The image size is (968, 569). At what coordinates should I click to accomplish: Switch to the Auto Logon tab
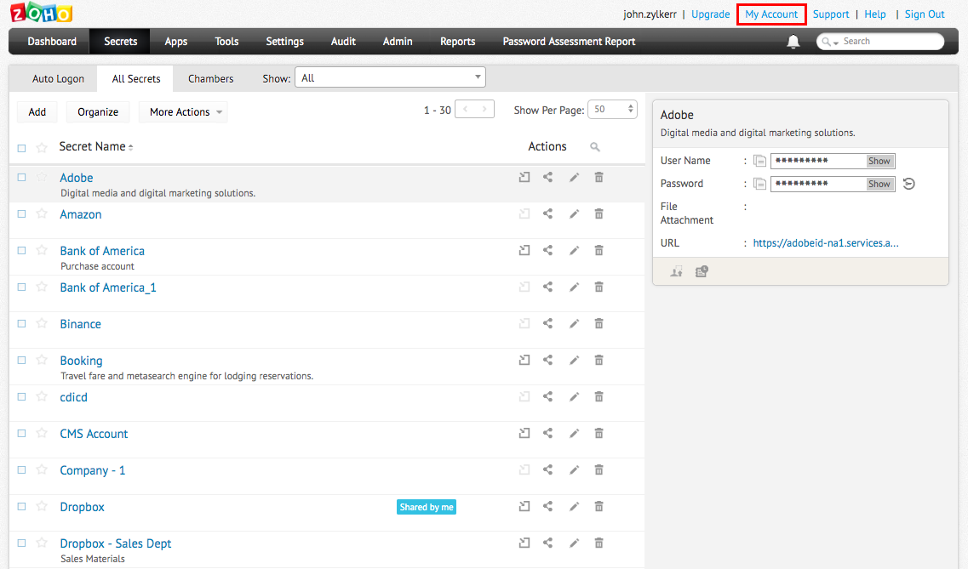tap(58, 79)
